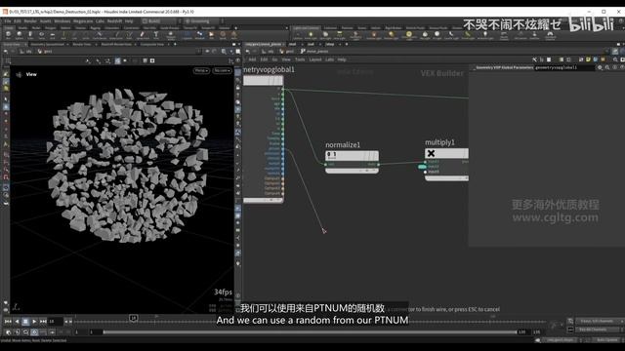Click the frame range slider bar
The height and width of the screenshot is (351, 625).
click(311, 331)
